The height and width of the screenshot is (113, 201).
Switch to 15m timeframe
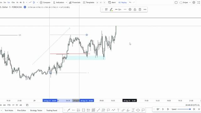point(13,3)
